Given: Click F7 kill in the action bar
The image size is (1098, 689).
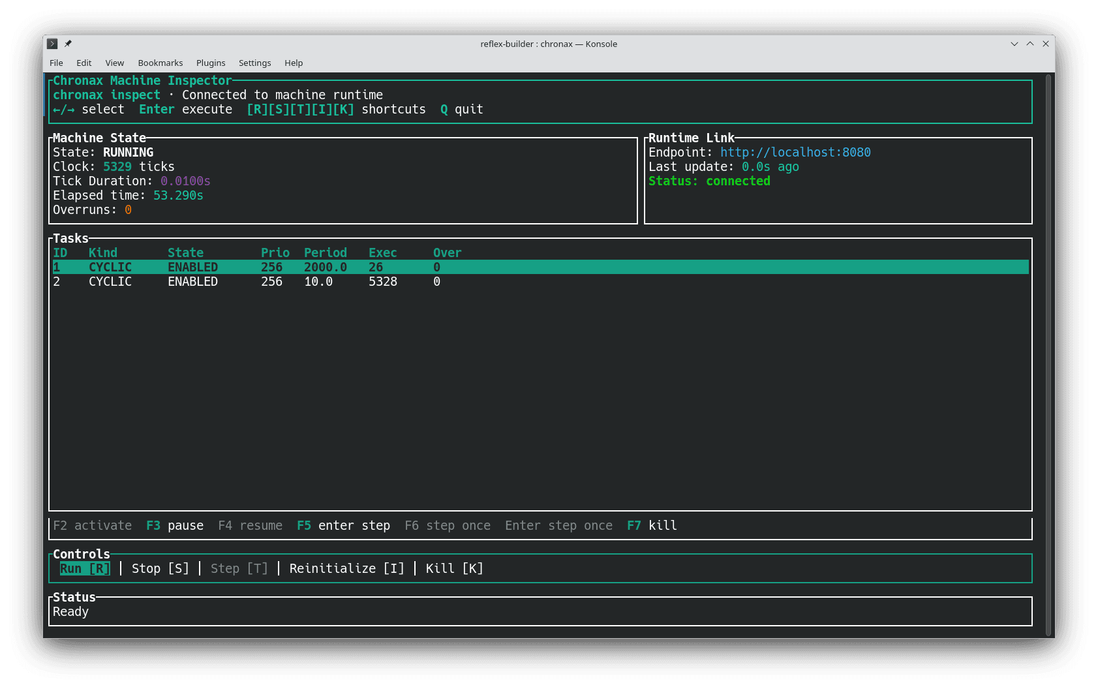Looking at the screenshot, I should [x=652, y=525].
